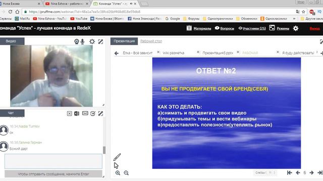This screenshot has height=181, width=323.
Task: Close the 'Елка - Всё зависит' tab
Action: point(158,52)
